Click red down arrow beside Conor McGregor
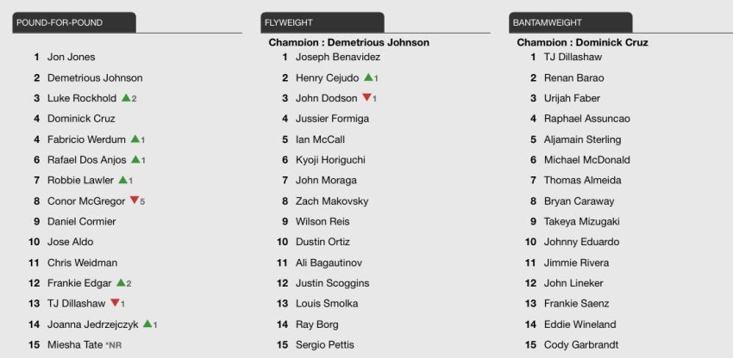 pos(135,201)
